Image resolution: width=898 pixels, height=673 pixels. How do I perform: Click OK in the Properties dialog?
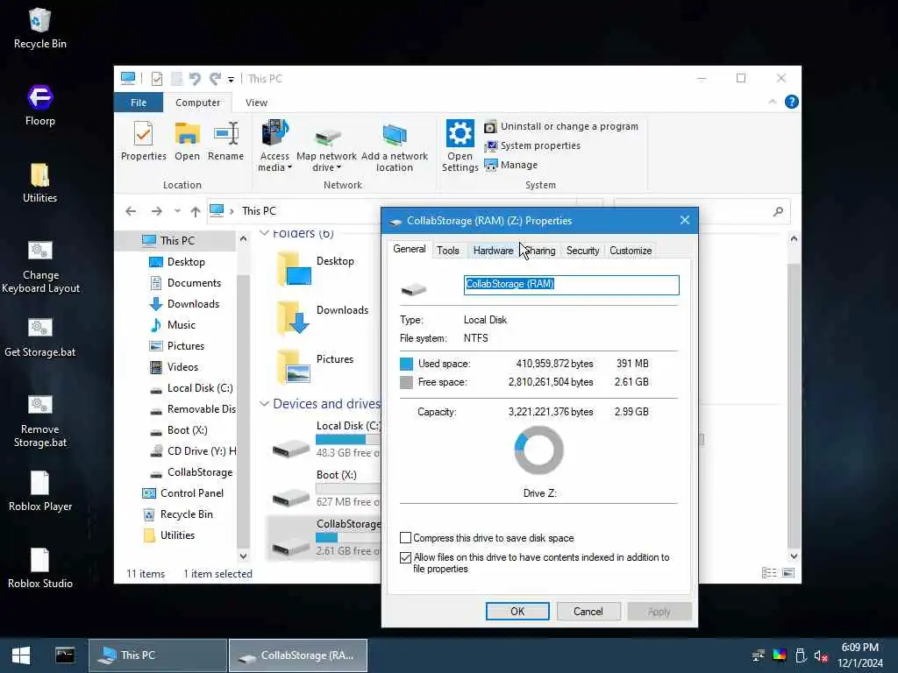point(517,611)
